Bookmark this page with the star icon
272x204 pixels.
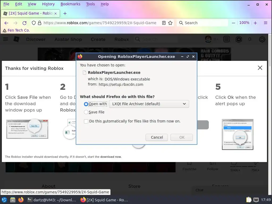(x=170, y=23)
